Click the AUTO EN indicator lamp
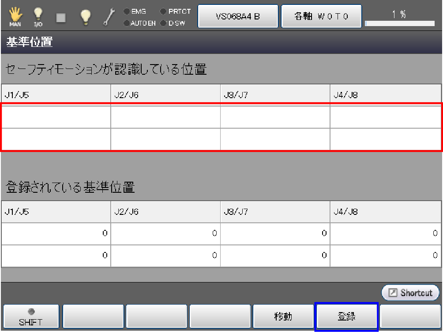This screenshot has height=332, width=443. 127,23
